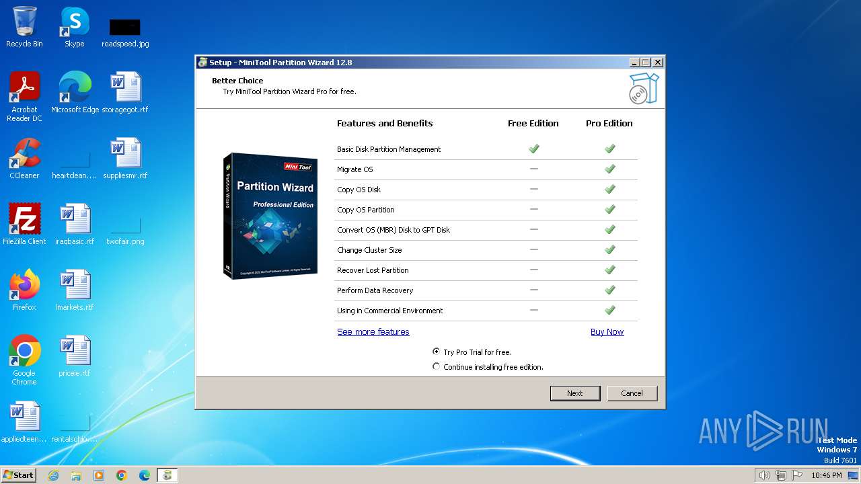This screenshot has width=861, height=484.
Task: Click the Show desktop strip by clock
Action: (854, 475)
